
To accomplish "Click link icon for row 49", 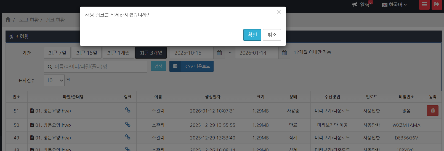I will [127, 137].
